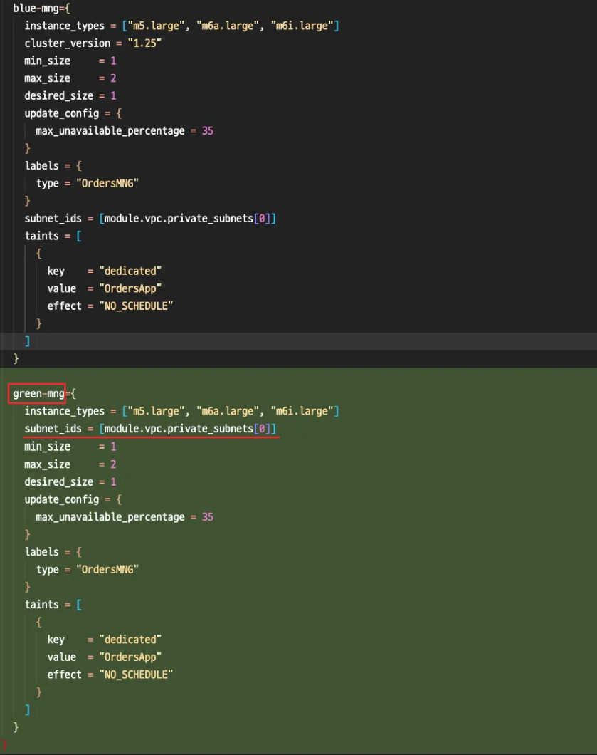This screenshot has width=597, height=755.
Task: Click "min_size" in the green-mng block
Action: (47, 447)
